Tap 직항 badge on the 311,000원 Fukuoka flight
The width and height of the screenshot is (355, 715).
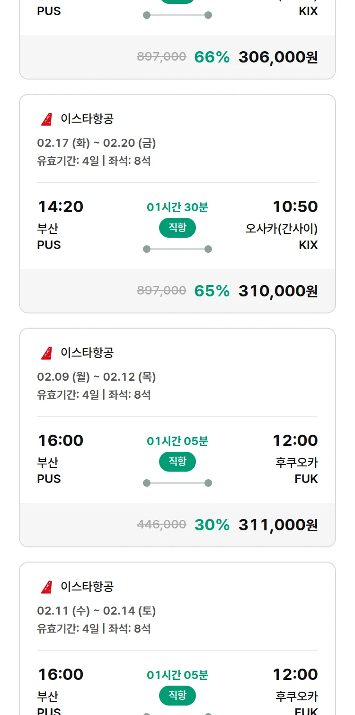point(177,462)
